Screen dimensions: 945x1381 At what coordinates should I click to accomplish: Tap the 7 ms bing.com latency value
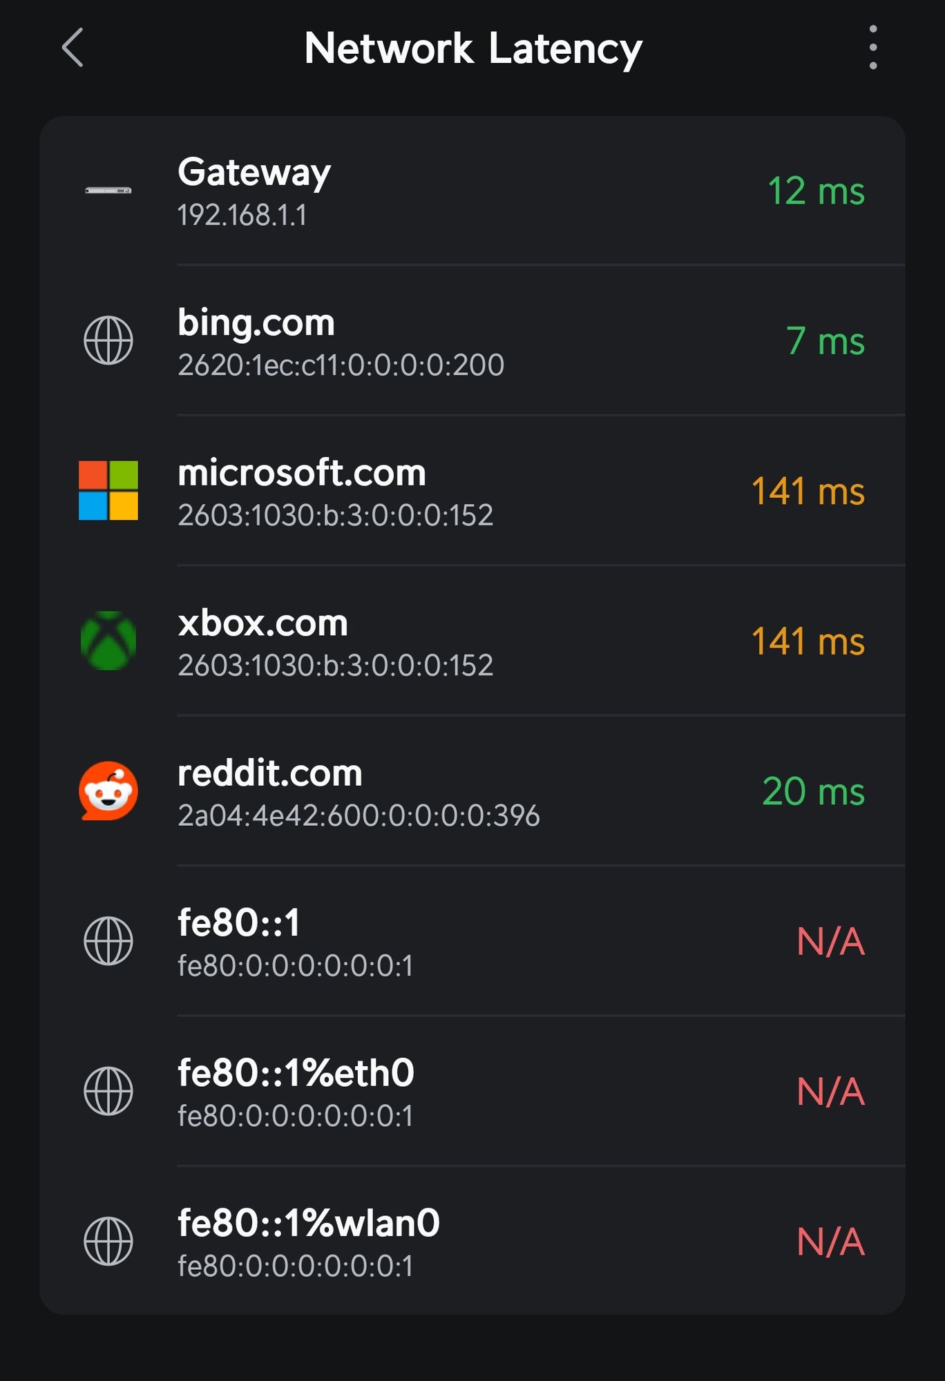825,341
